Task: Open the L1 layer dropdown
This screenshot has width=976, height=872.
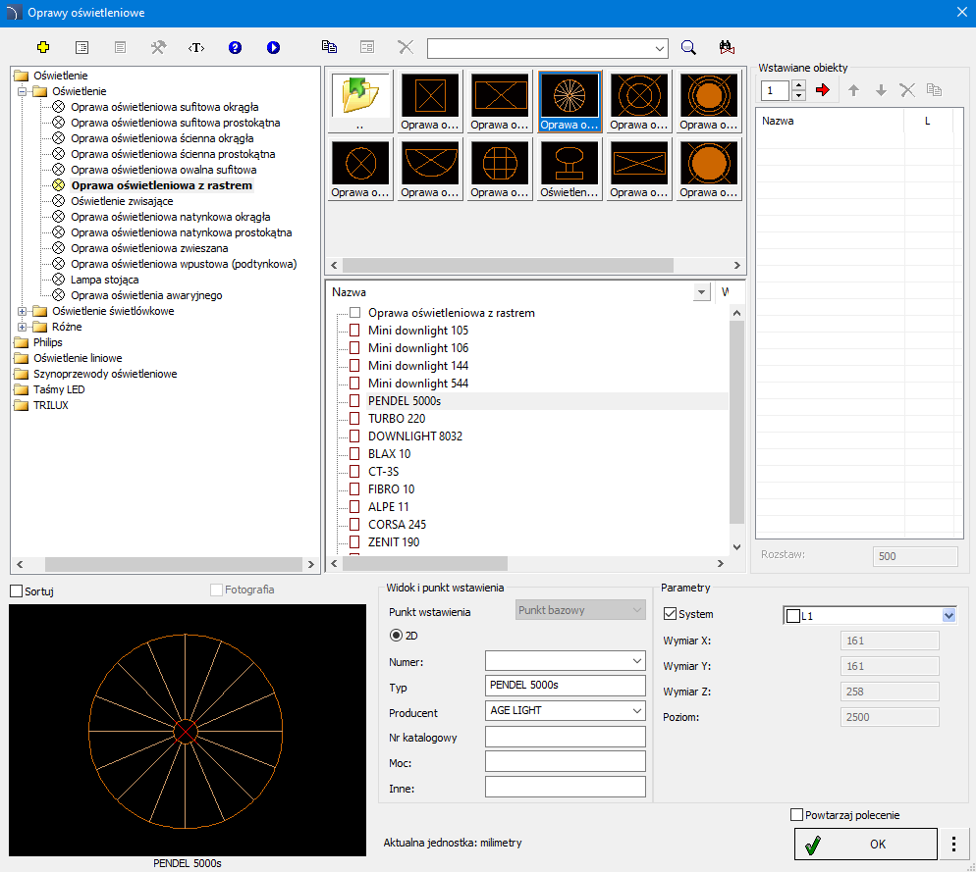Action: (x=948, y=615)
